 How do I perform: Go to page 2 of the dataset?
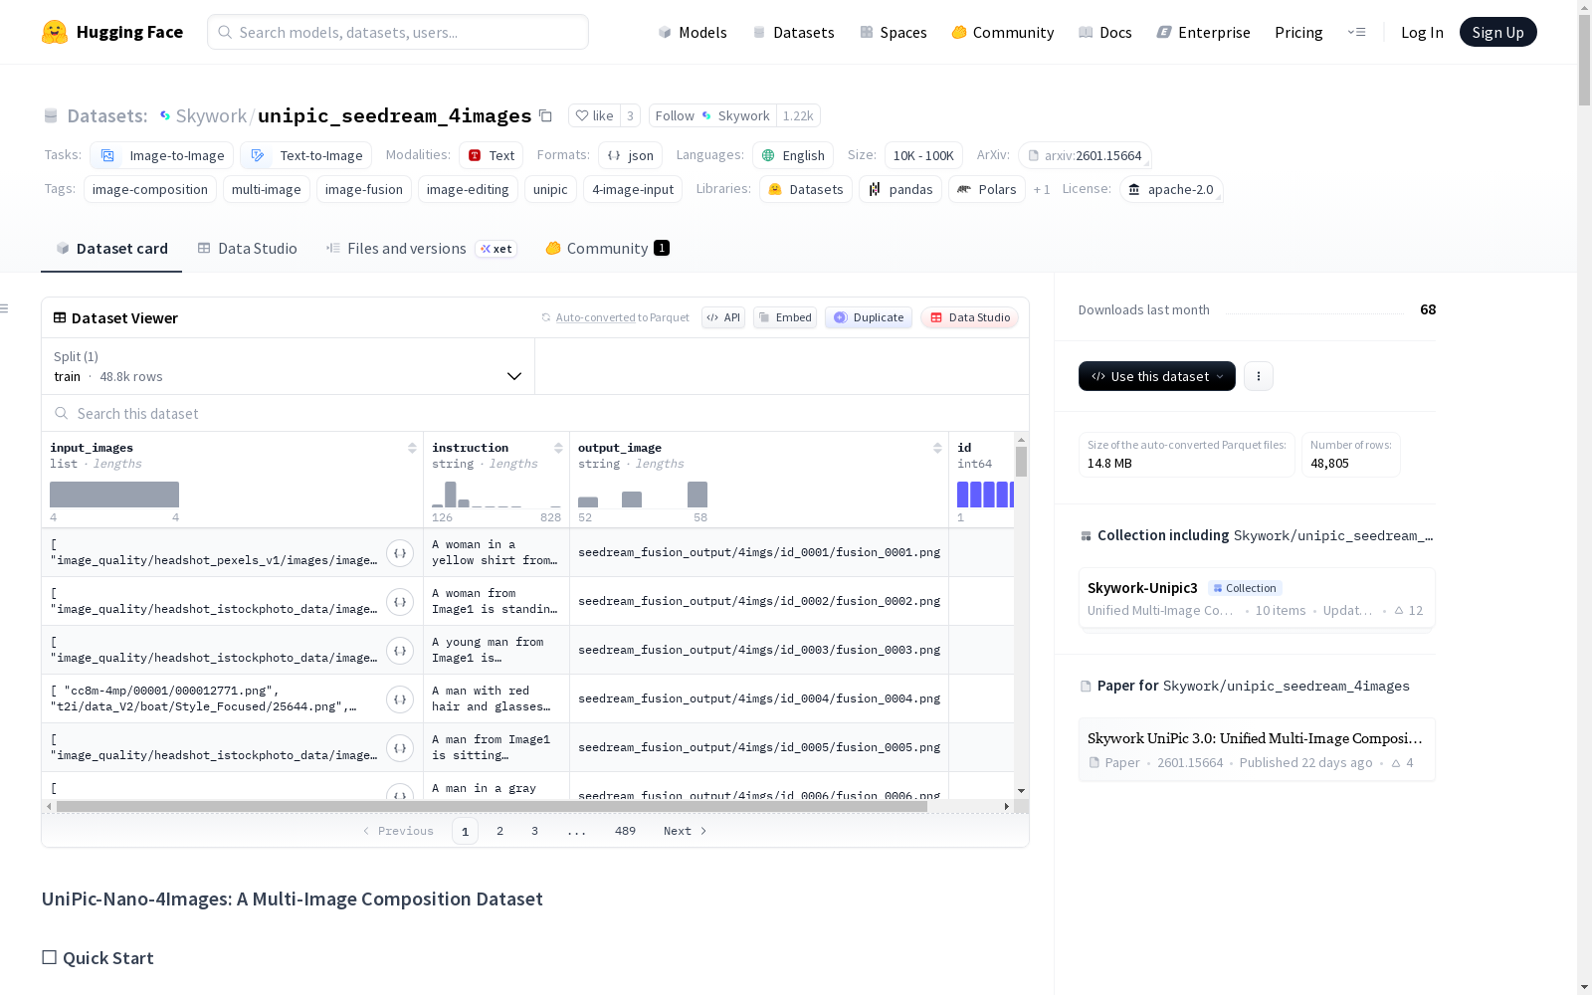[x=499, y=831]
